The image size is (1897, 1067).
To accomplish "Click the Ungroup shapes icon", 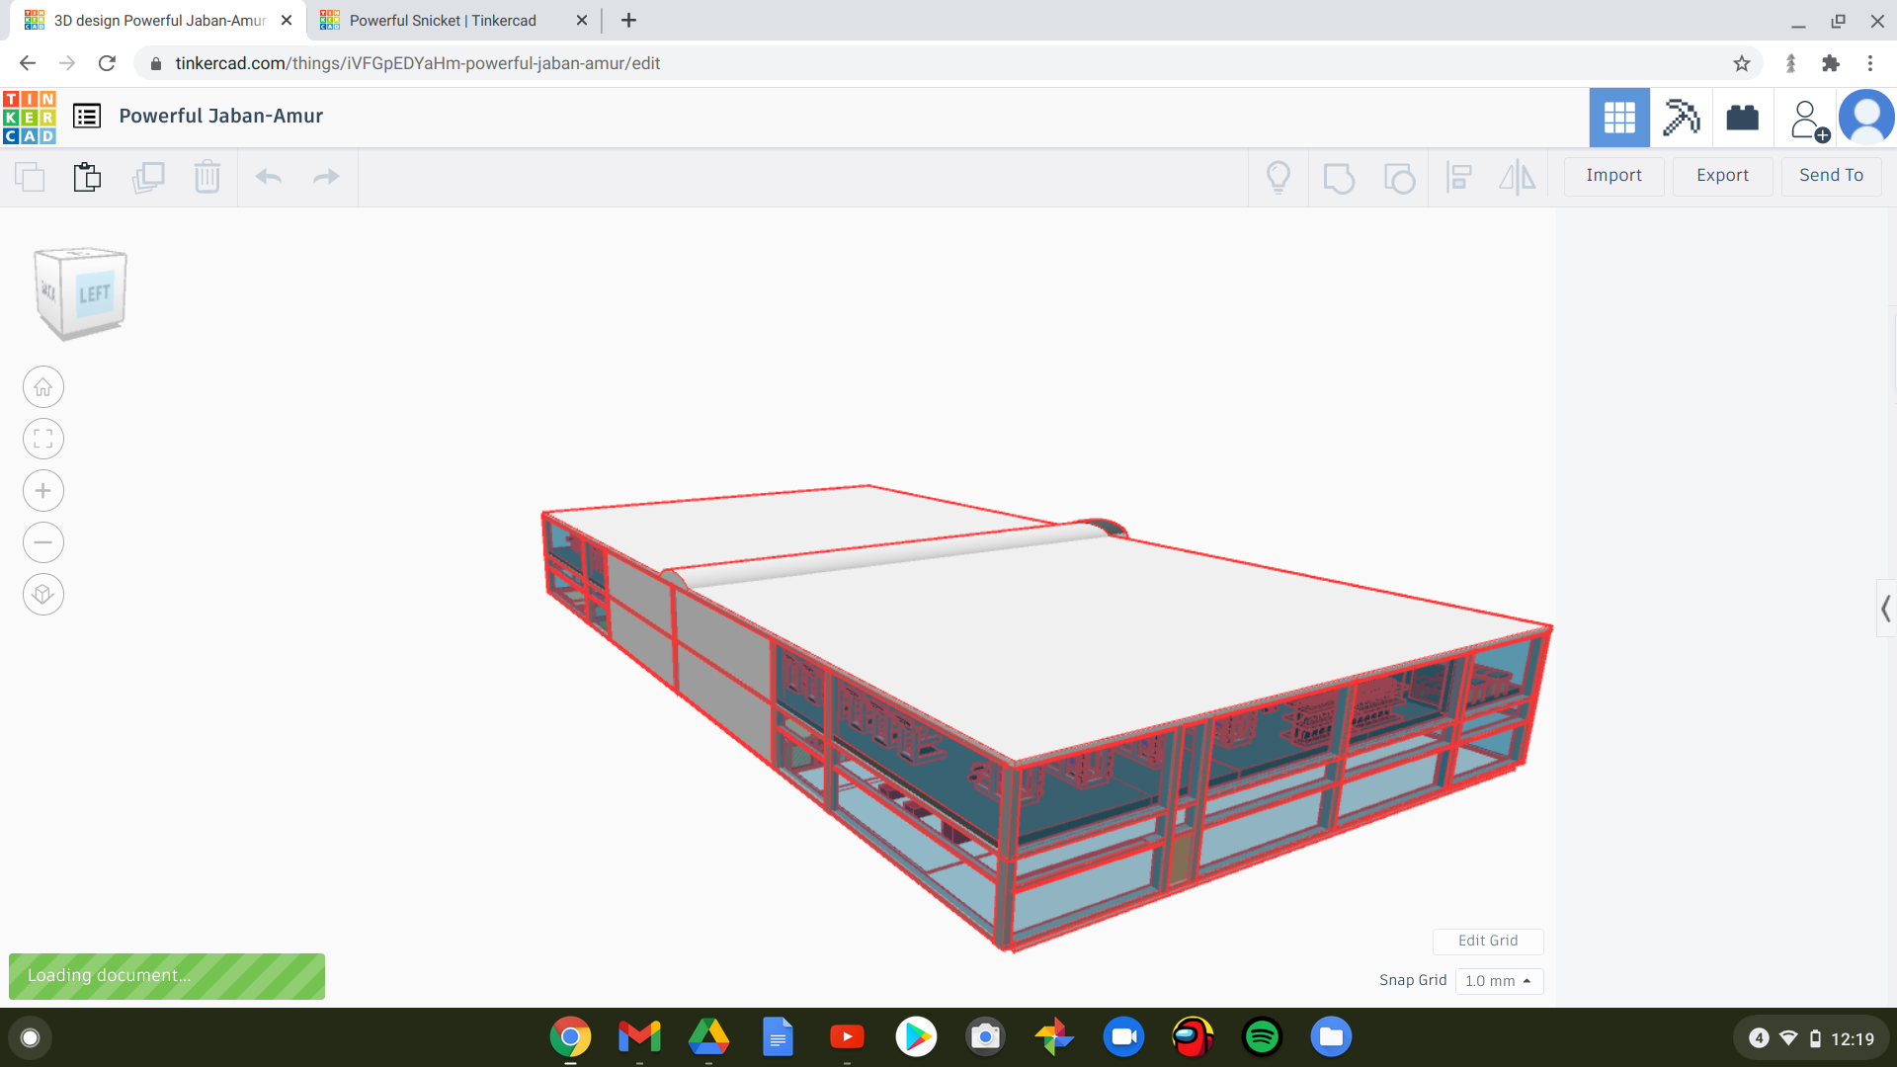I will tap(1399, 178).
